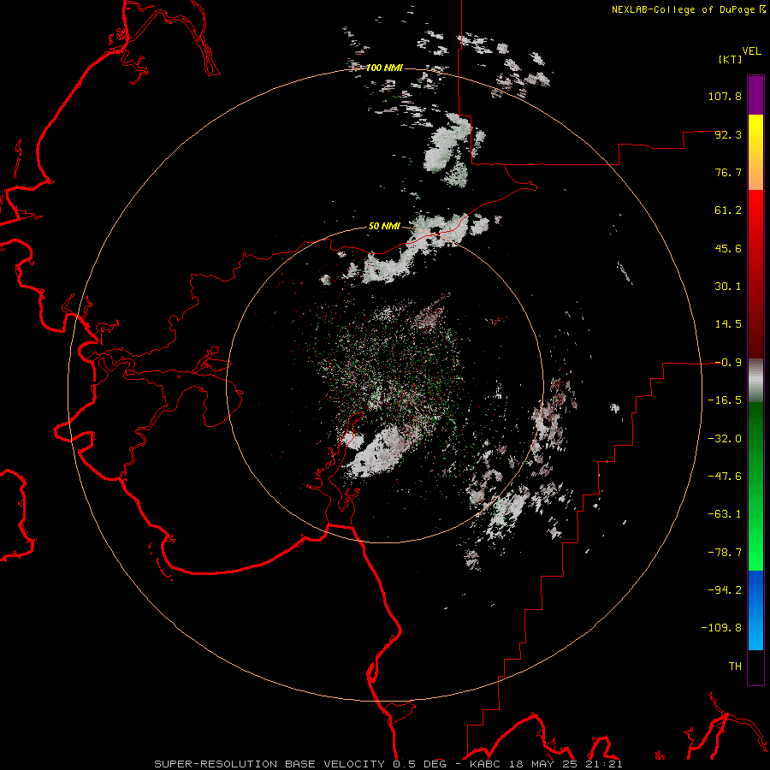The image size is (770, 770).
Task: Click the -47.6 velocity scale value
Action: [725, 477]
